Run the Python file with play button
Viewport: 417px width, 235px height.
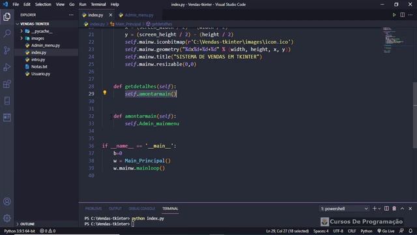(394, 15)
